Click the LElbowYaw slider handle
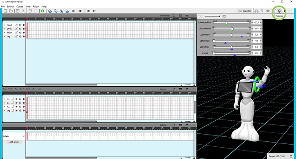Screen dimensions: 296x159 point(231,35)
